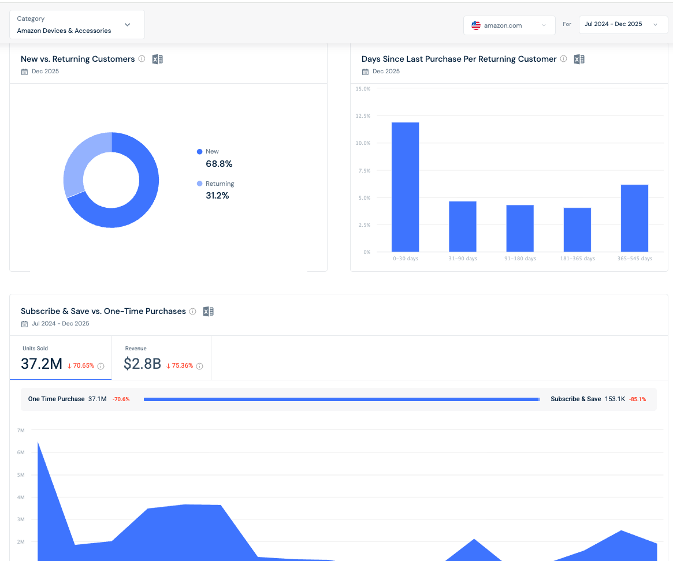Click the One Time vs Subscribe ratio bar
Image resolution: width=673 pixels, height=561 pixels.
click(341, 399)
